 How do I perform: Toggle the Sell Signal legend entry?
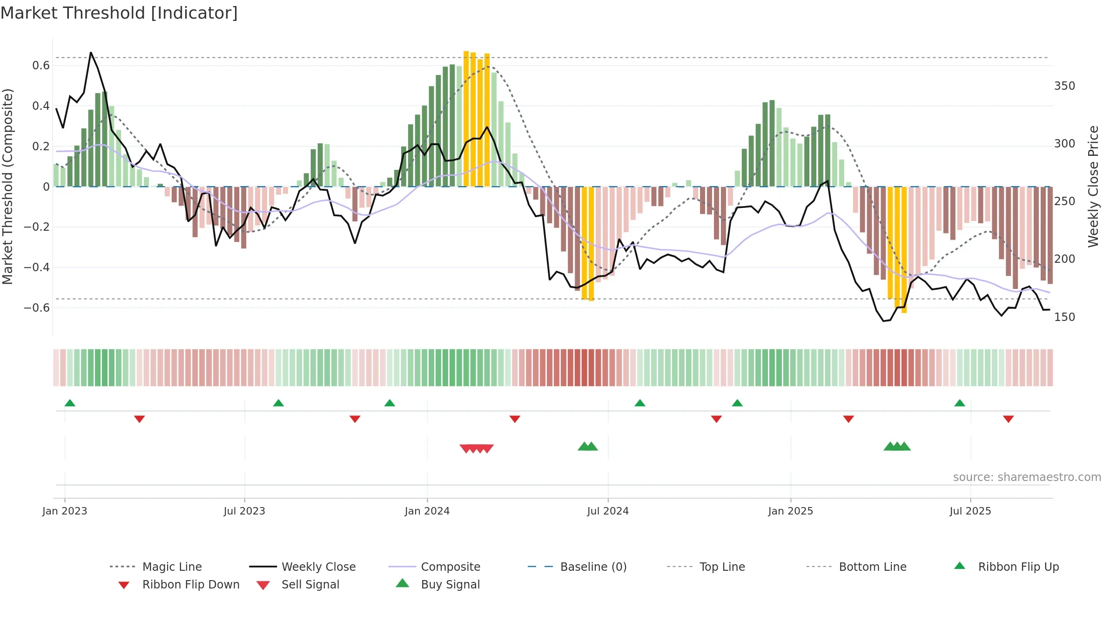[x=298, y=584]
